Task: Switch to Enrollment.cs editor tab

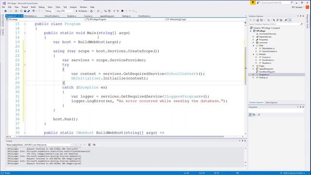Action: (x=144, y=16)
